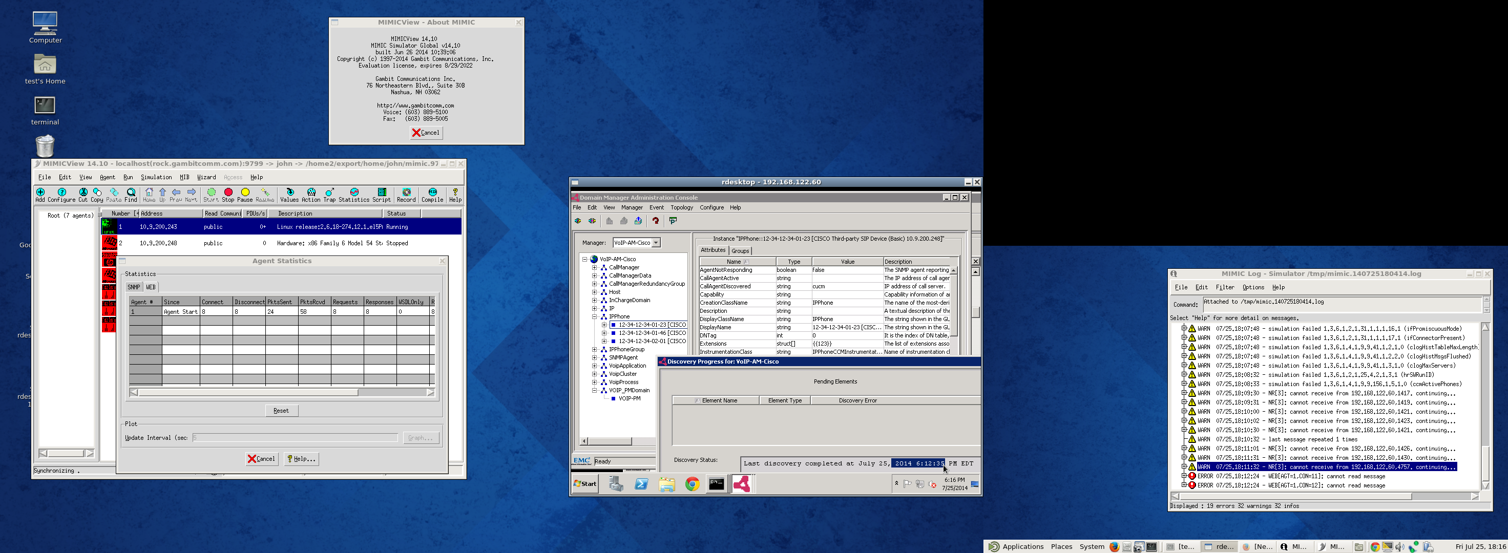
Task: Click the Status column header in agent list
Action: [402, 214]
